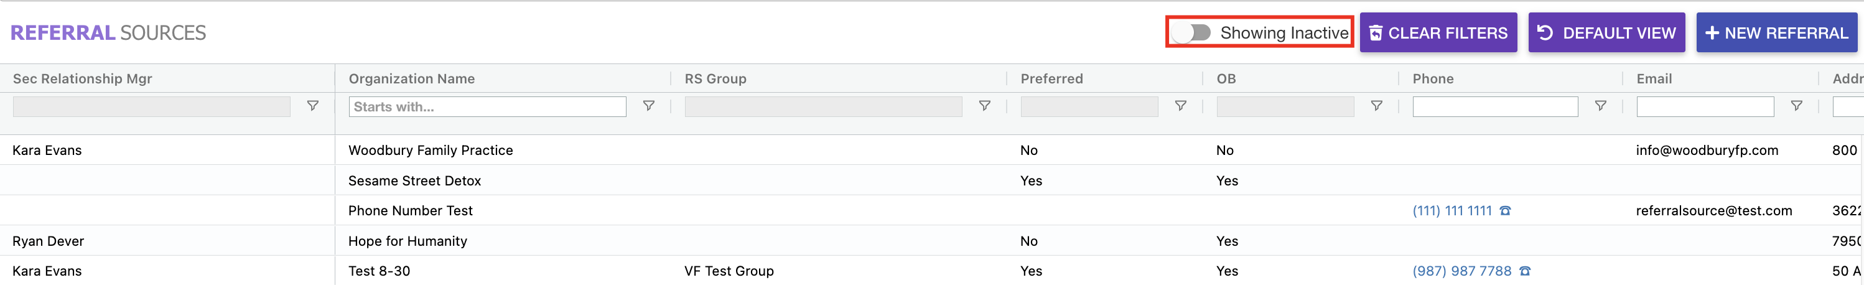The height and width of the screenshot is (285, 1864).
Task: Click phone icon next to (111) 111 1111
Action: [x=1505, y=211]
